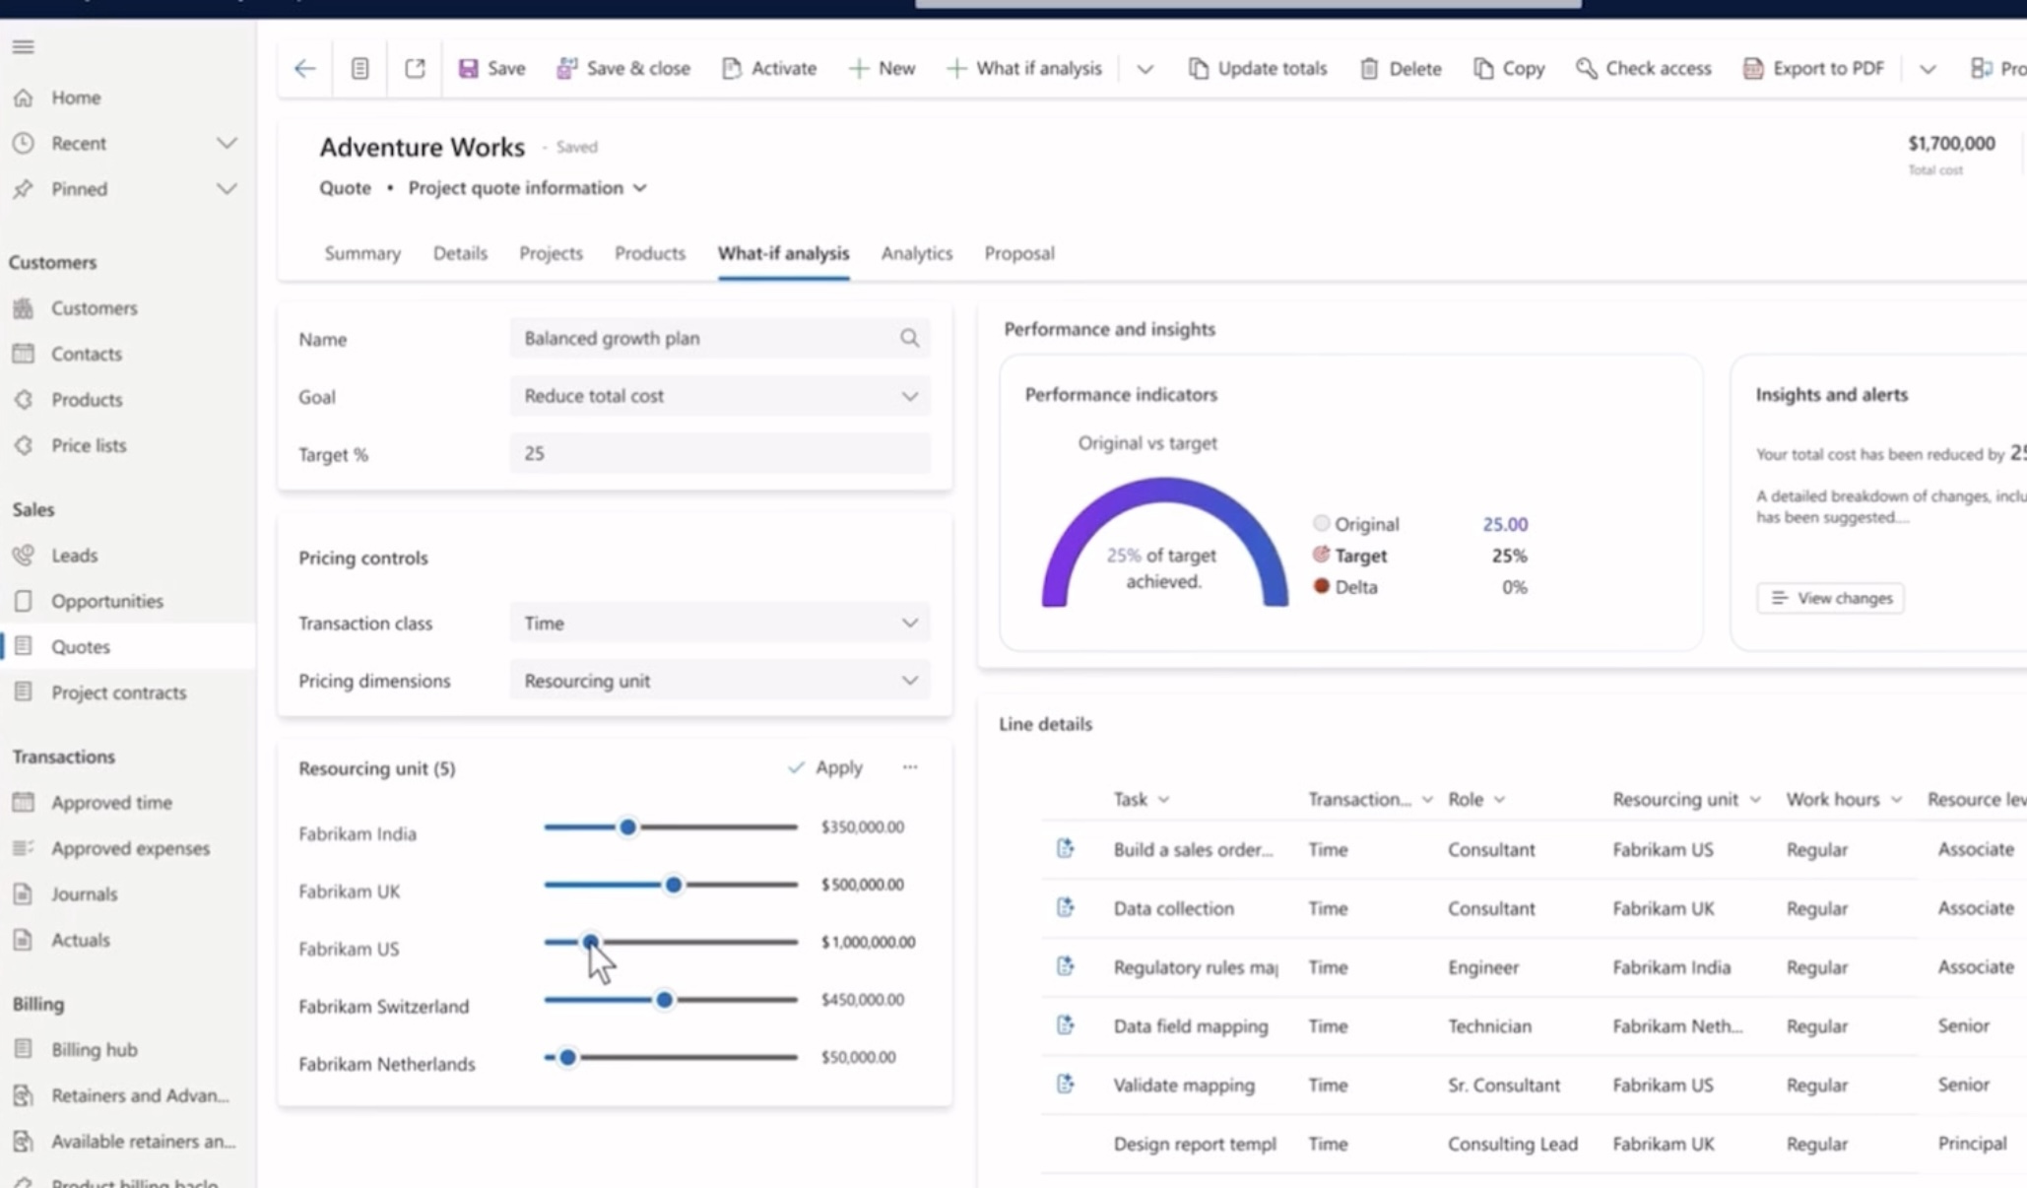This screenshot has height=1188, width=2027.
Task: Expand the Goal dropdown
Action: pos(909,396)
